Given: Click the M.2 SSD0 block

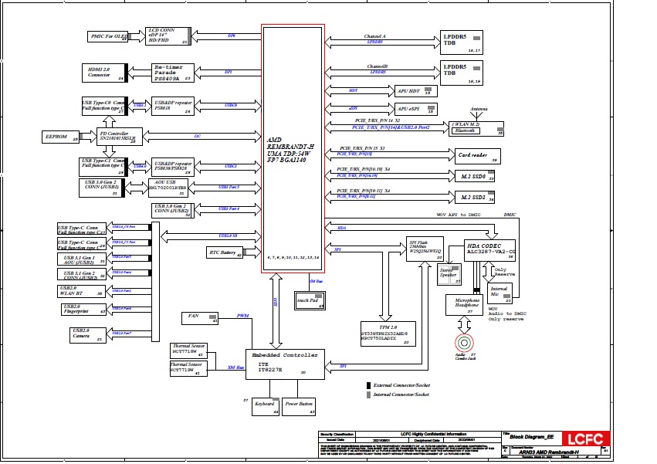Looking at the screenshot, I should (475, 176).
